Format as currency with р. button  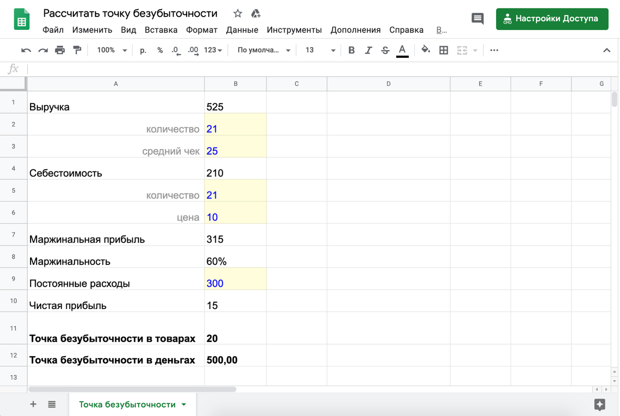click(x=143, y=50)
